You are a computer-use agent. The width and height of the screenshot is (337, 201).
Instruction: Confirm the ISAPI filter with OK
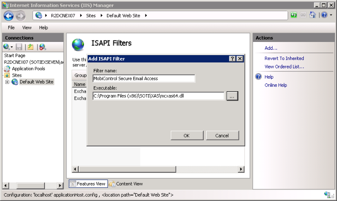pyautogui.click(x=187, y=136)
